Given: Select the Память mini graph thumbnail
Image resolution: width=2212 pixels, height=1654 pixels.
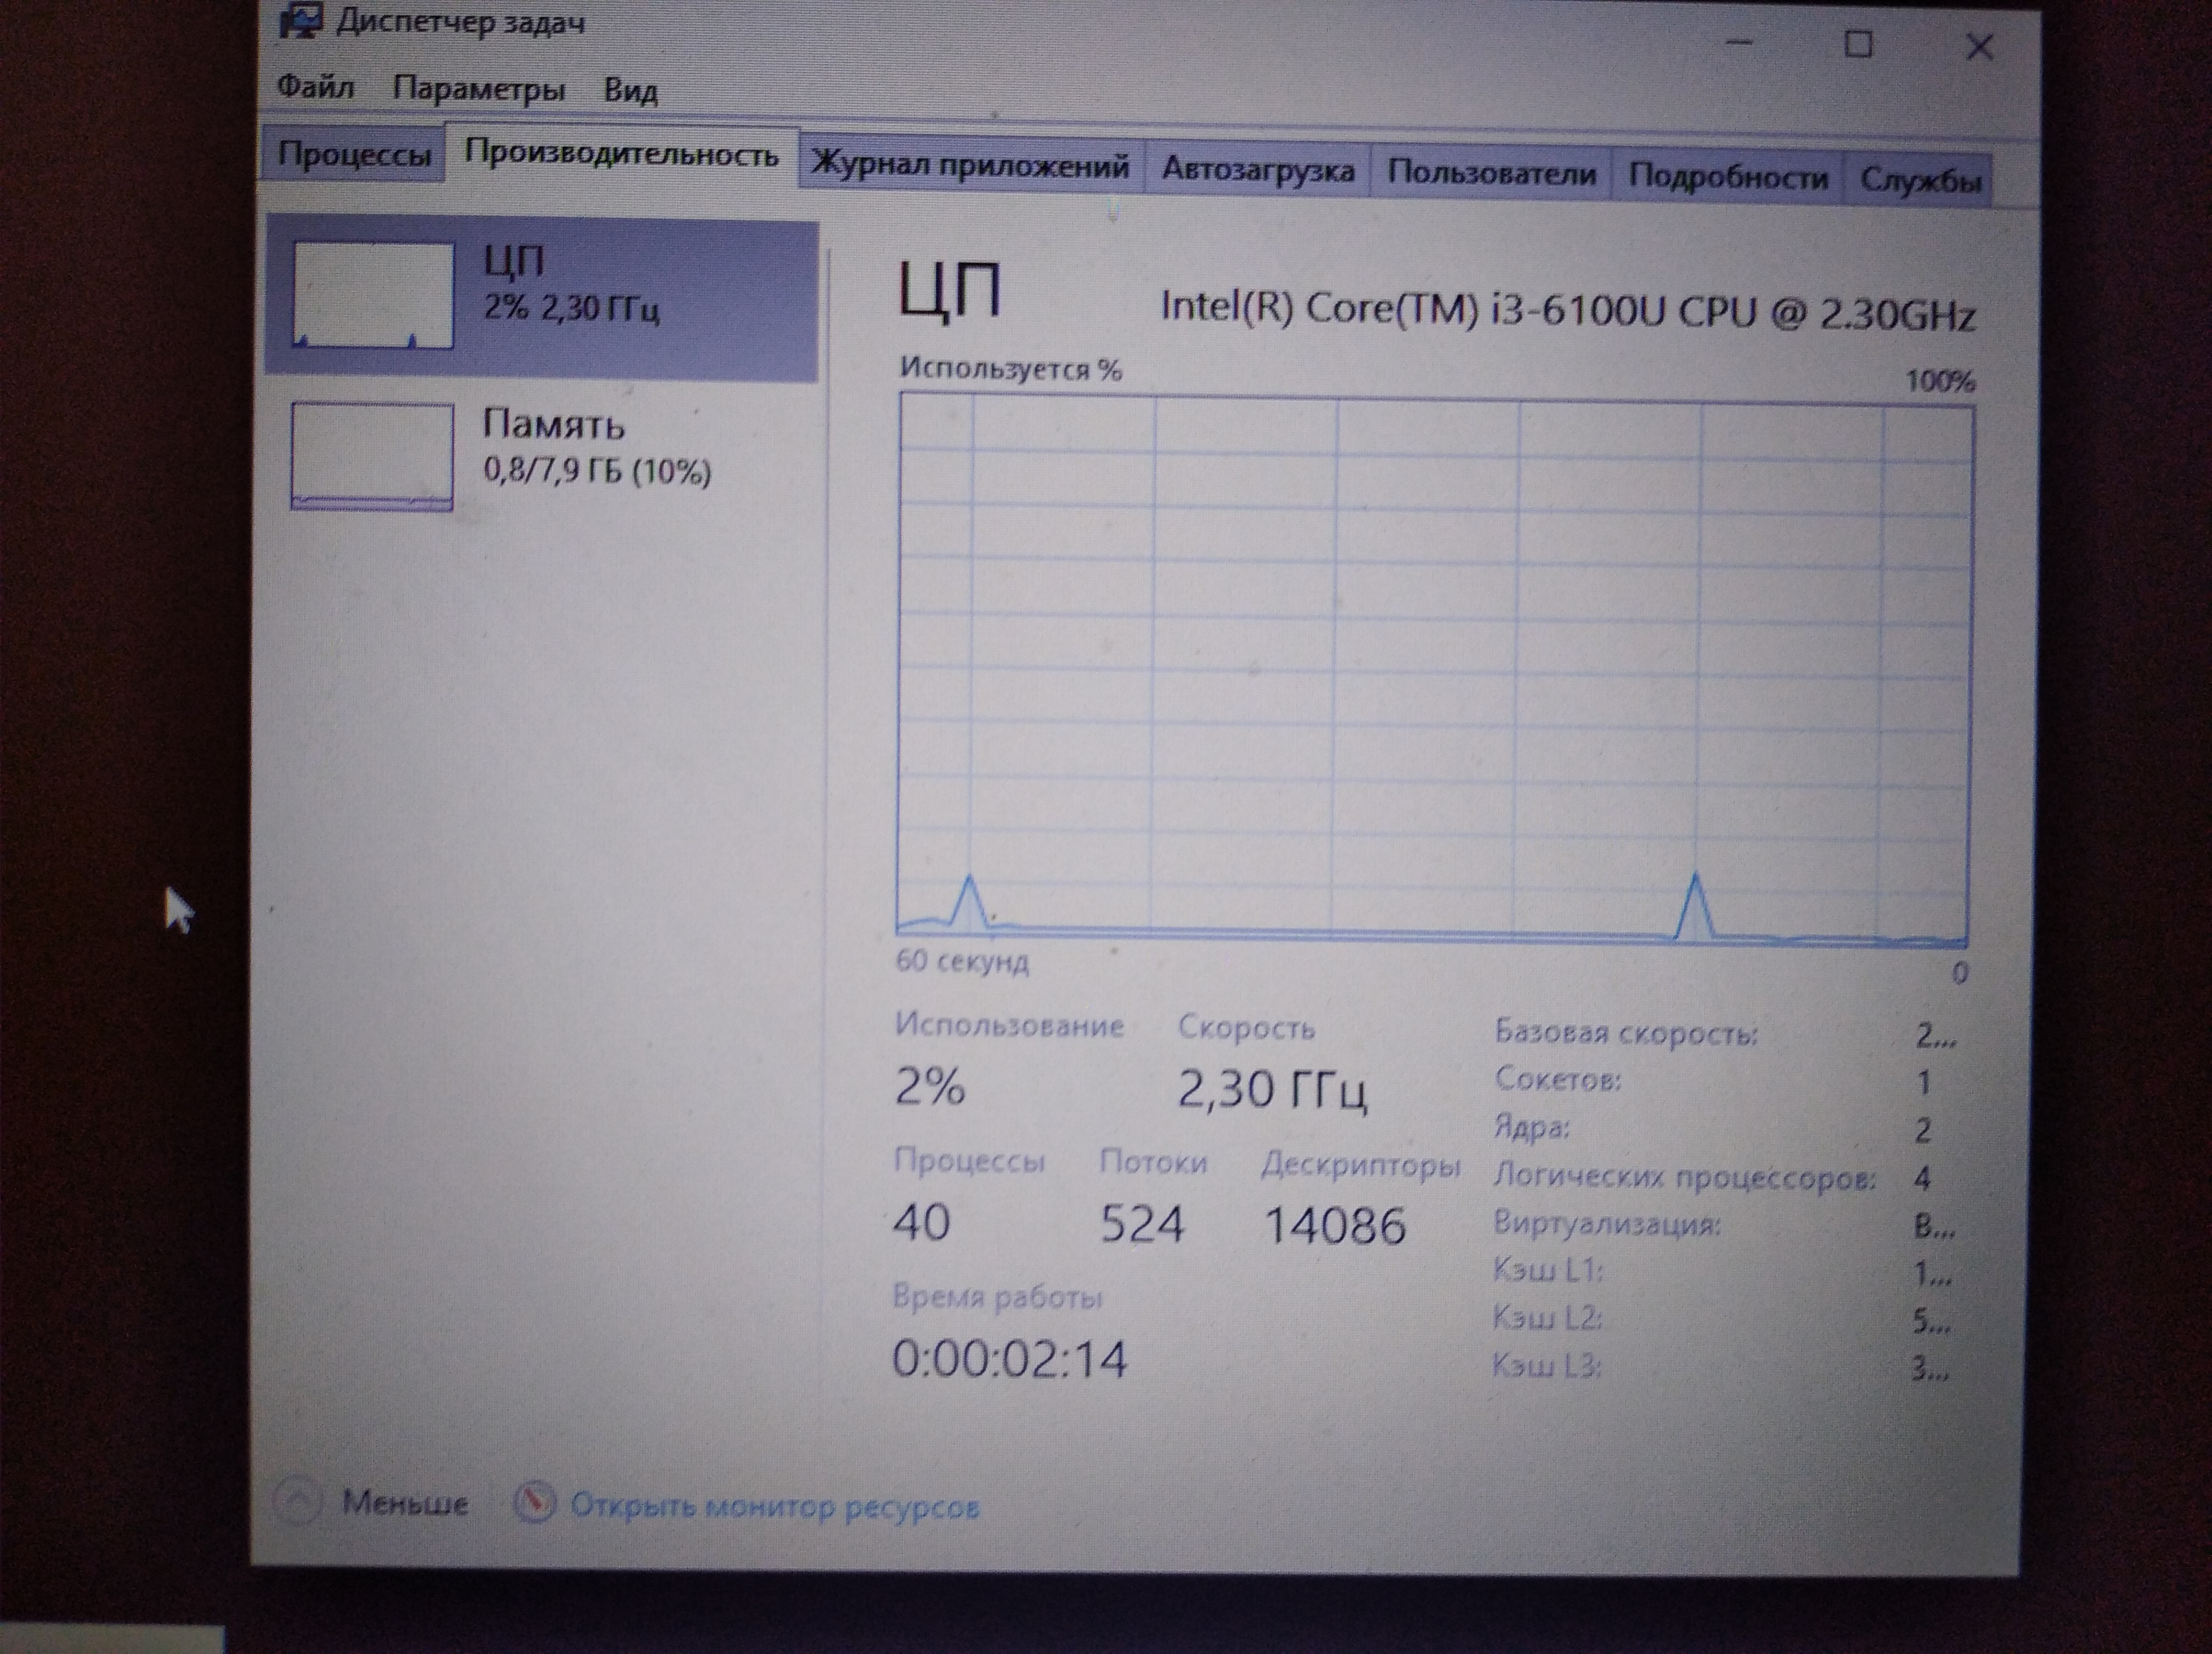Looking at the screenshot, I should (372, 456).
